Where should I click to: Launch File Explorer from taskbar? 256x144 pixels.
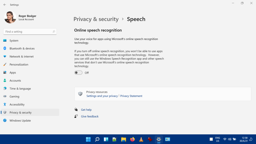124,139
